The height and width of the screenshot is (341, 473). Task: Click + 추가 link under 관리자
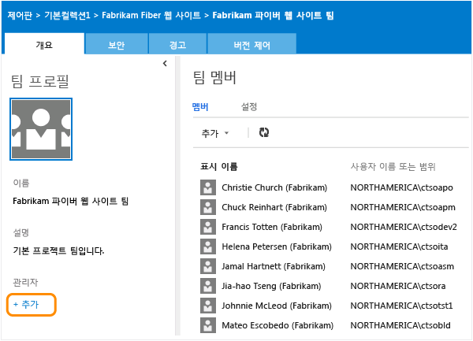(26, 304)
